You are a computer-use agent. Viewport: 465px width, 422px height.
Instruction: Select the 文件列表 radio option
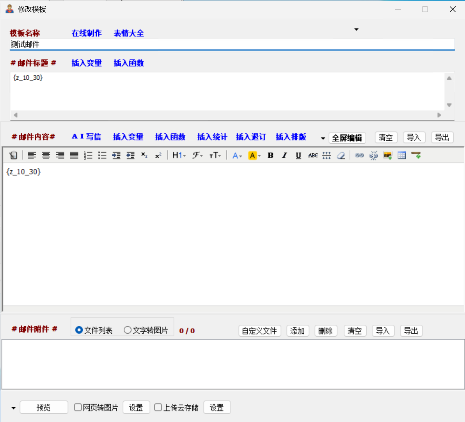coord(79,330)
